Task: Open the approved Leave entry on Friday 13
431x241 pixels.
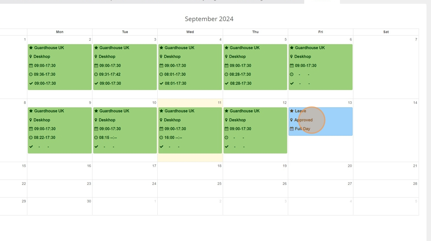Action: pos(321,122)
